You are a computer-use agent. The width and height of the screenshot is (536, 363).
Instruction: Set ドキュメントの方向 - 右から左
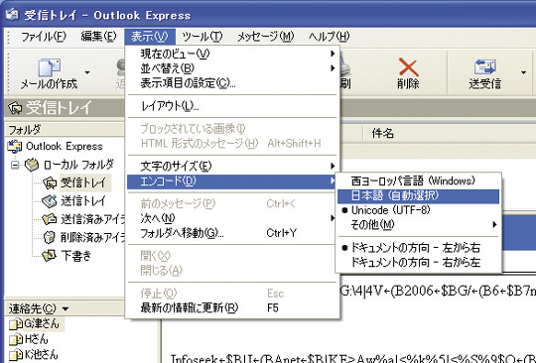coord(418,263)
